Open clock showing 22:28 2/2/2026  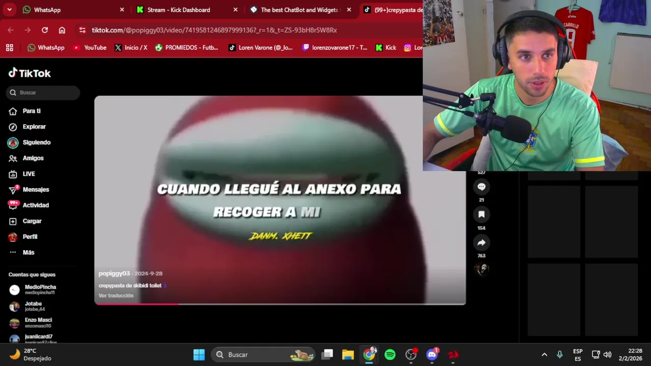point(631,355)
